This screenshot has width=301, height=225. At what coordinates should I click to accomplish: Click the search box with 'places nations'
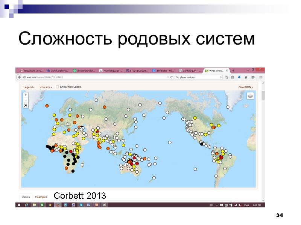pos(199,77)
